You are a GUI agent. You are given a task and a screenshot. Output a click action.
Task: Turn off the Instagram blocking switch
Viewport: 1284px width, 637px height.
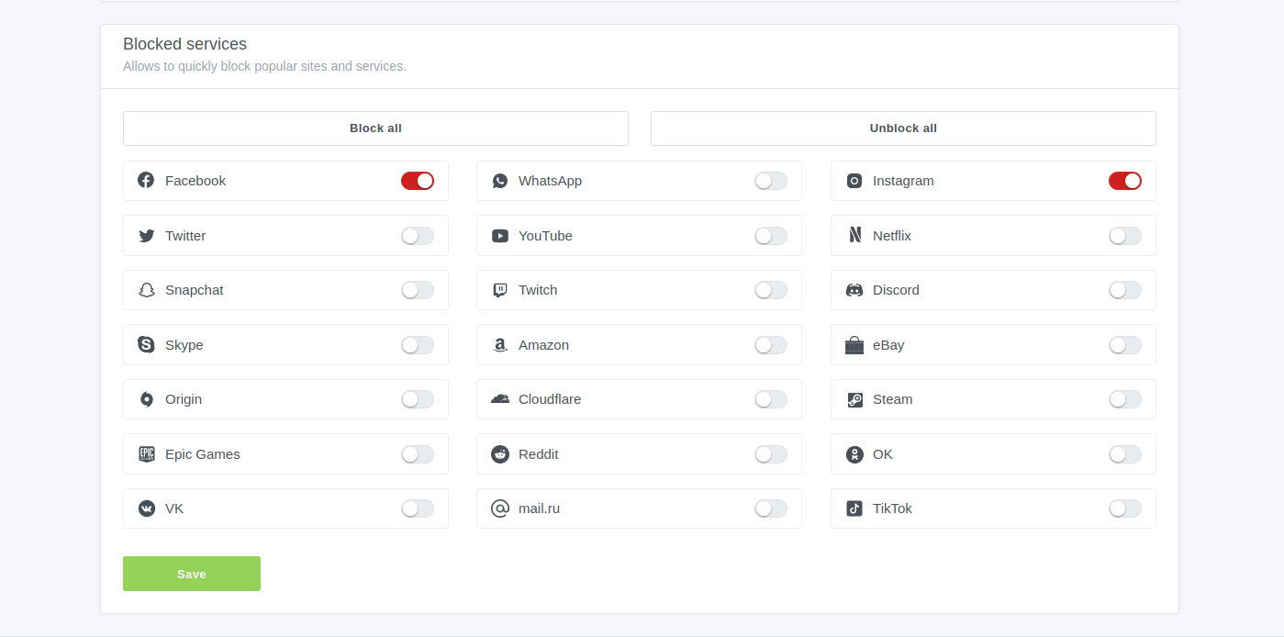(x=1124, y=181)
